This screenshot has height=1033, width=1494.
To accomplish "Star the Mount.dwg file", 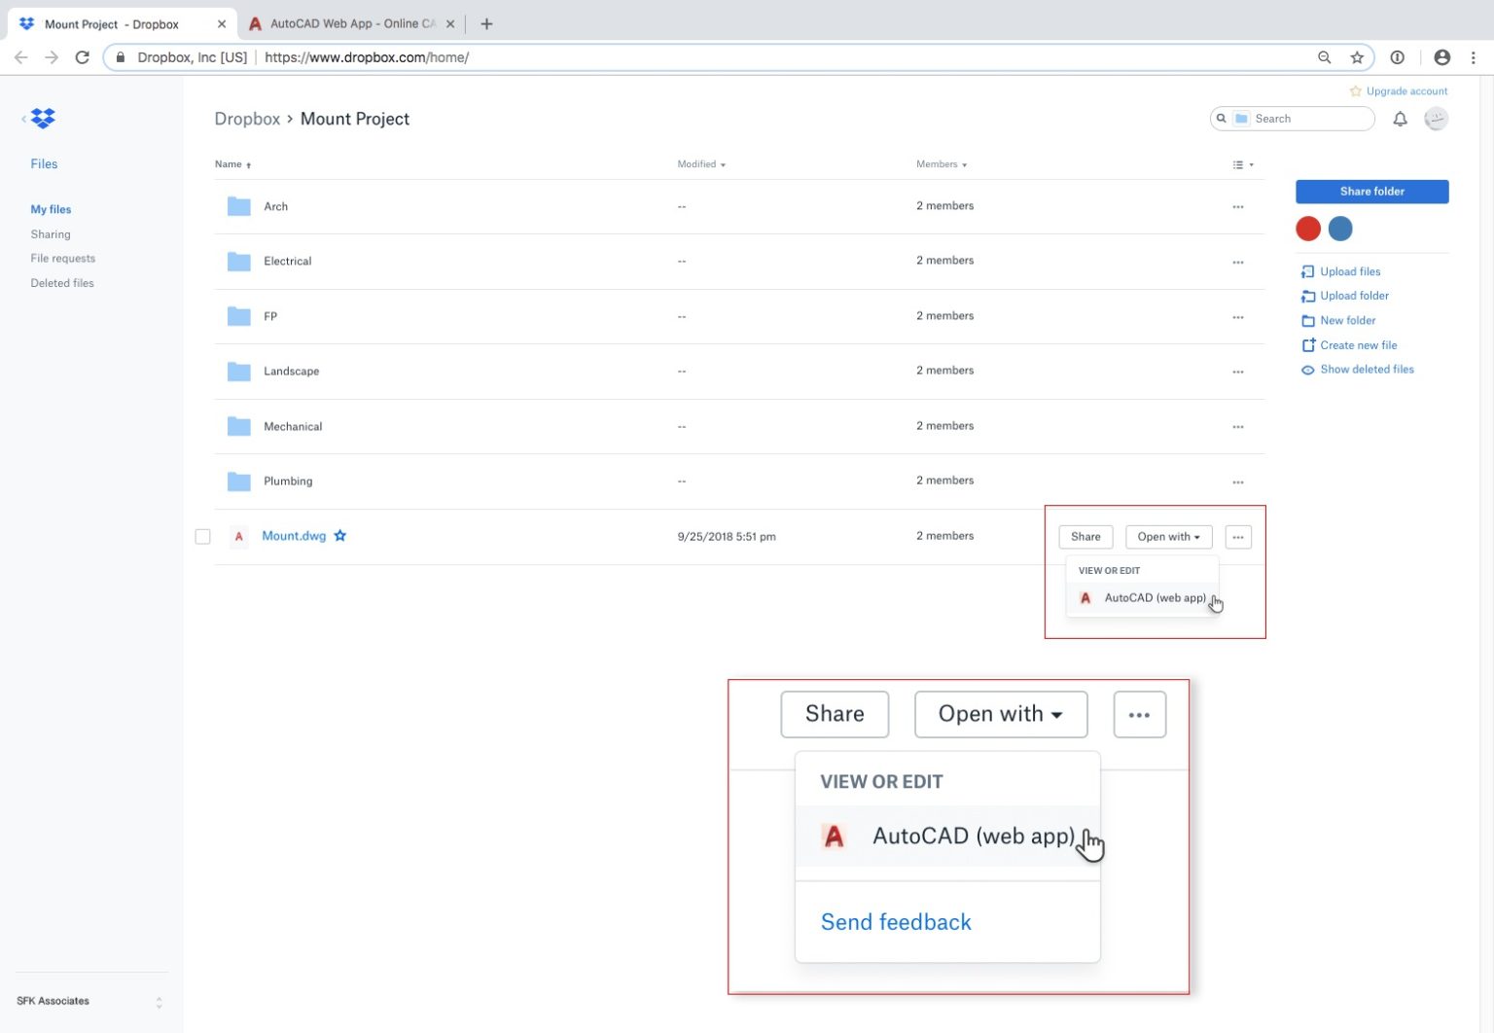I will coord(340,536).
